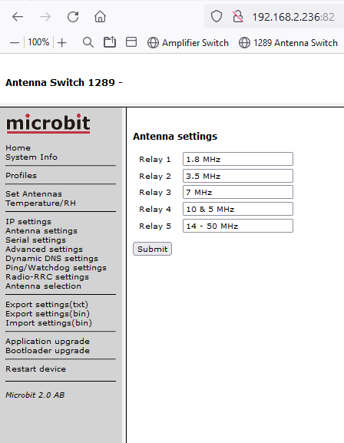Zoom out with the minus icon

[15, 43]
